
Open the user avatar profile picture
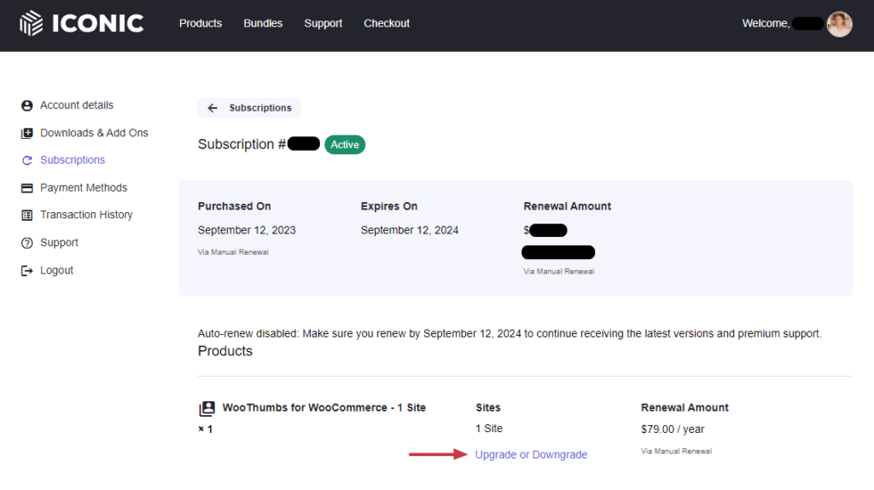pos(839,24)
